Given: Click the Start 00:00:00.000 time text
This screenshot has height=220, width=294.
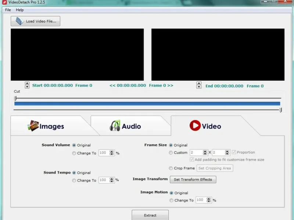Looking at the screenshot, I should pyautogui.click(x=53, y=85).
